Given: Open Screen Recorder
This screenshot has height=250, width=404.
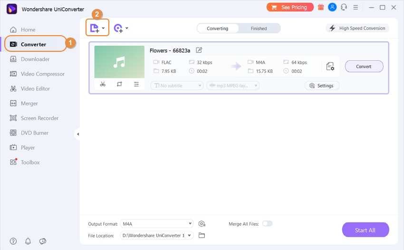Looking at the screenshot, I should coord(39,118).
